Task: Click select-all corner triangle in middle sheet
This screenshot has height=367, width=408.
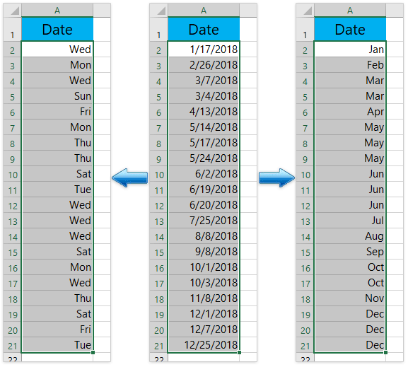Action: [x=161, y=11]
